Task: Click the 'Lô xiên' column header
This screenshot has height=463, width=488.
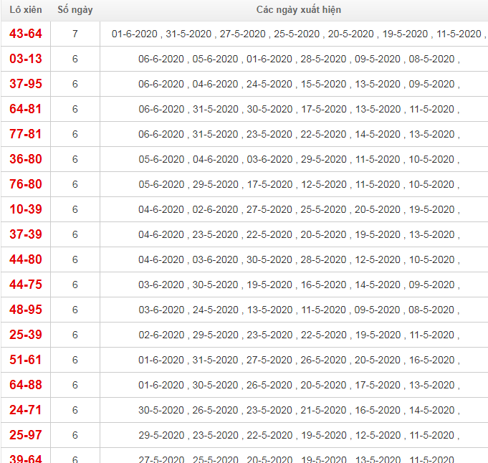Action: pos(26,9)
